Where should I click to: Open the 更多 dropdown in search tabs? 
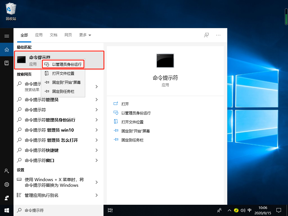point(85,35)
